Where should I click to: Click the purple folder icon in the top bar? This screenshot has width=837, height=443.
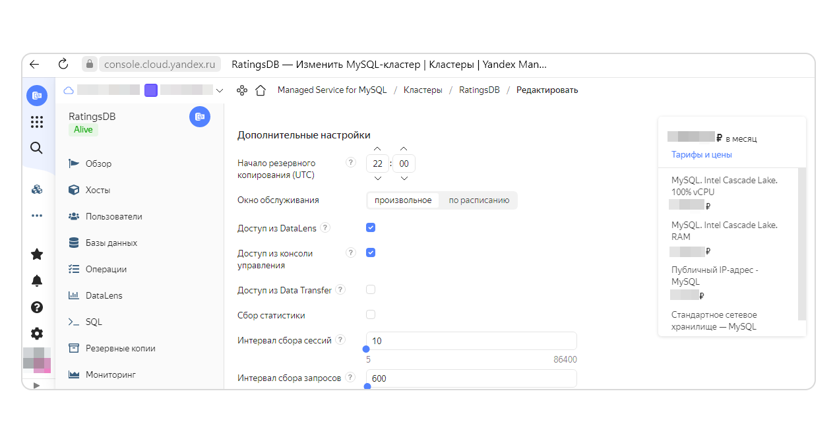pyautogui.click(x=151, y=90)
